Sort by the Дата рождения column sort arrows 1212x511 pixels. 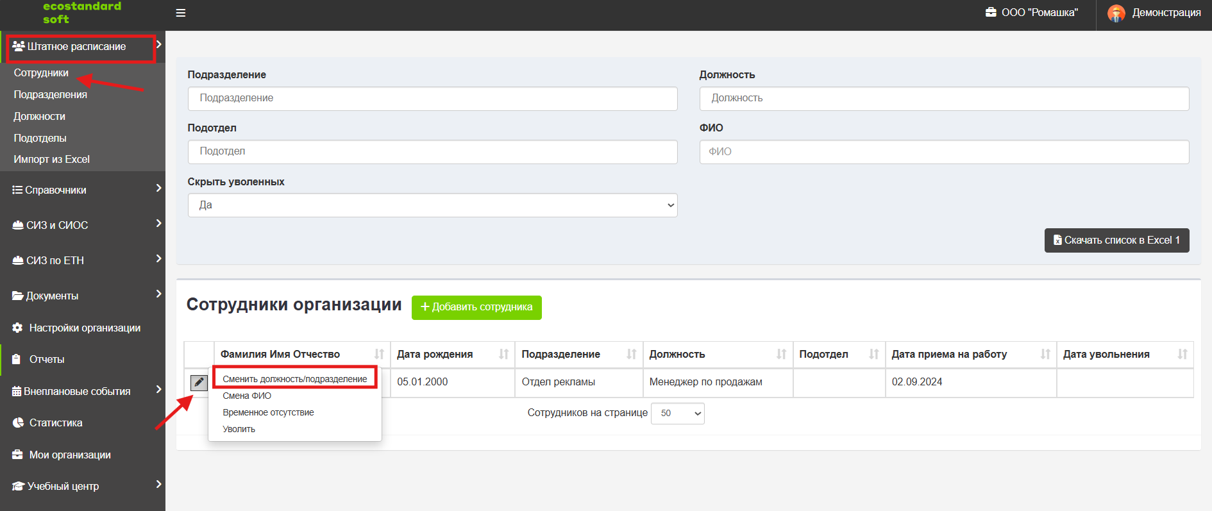tap(504, 354)
